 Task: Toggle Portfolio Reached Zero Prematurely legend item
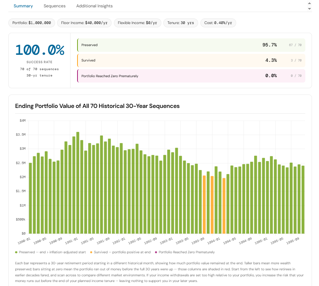186,252
